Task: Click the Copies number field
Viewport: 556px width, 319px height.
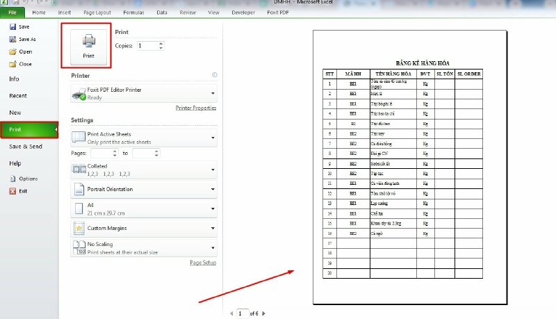Action: (147, 46)
